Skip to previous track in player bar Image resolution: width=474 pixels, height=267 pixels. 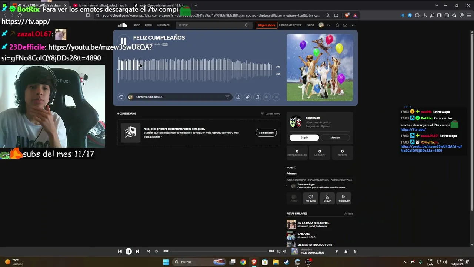tap(120, 251)
